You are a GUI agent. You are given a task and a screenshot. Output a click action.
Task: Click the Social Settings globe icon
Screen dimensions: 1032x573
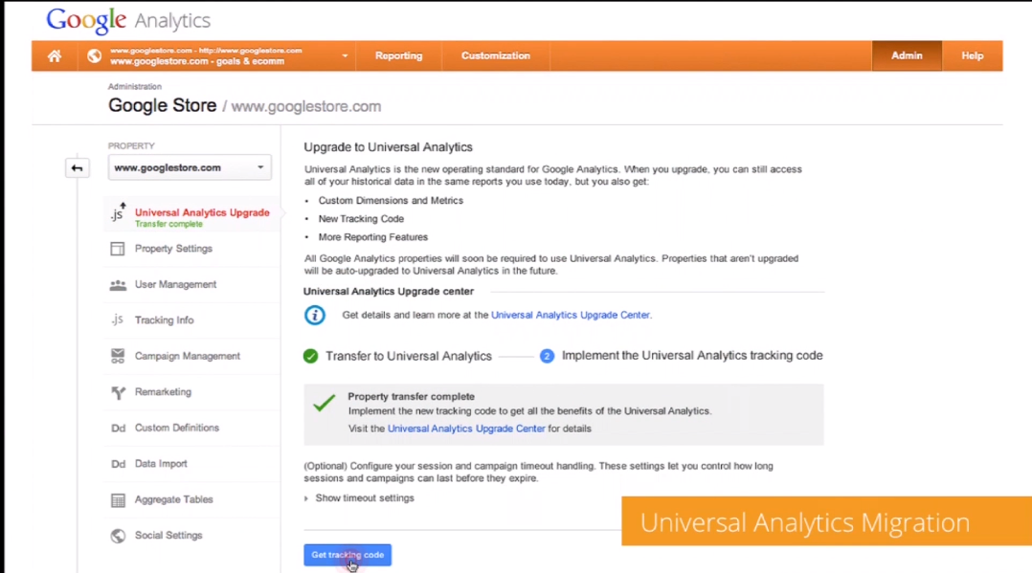point(118,536)
